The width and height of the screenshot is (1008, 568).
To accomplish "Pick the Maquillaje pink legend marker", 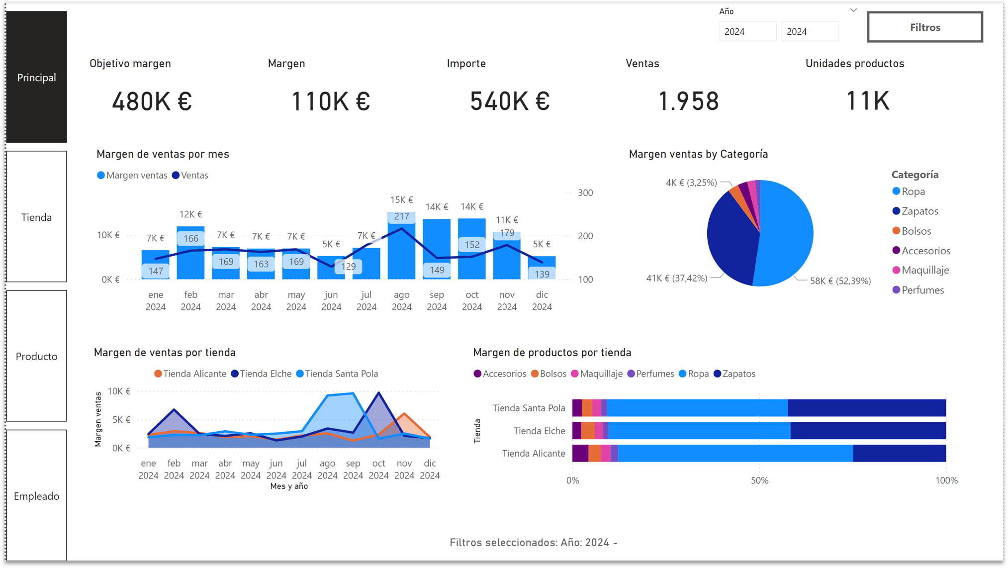I will [x=896, y=270].
